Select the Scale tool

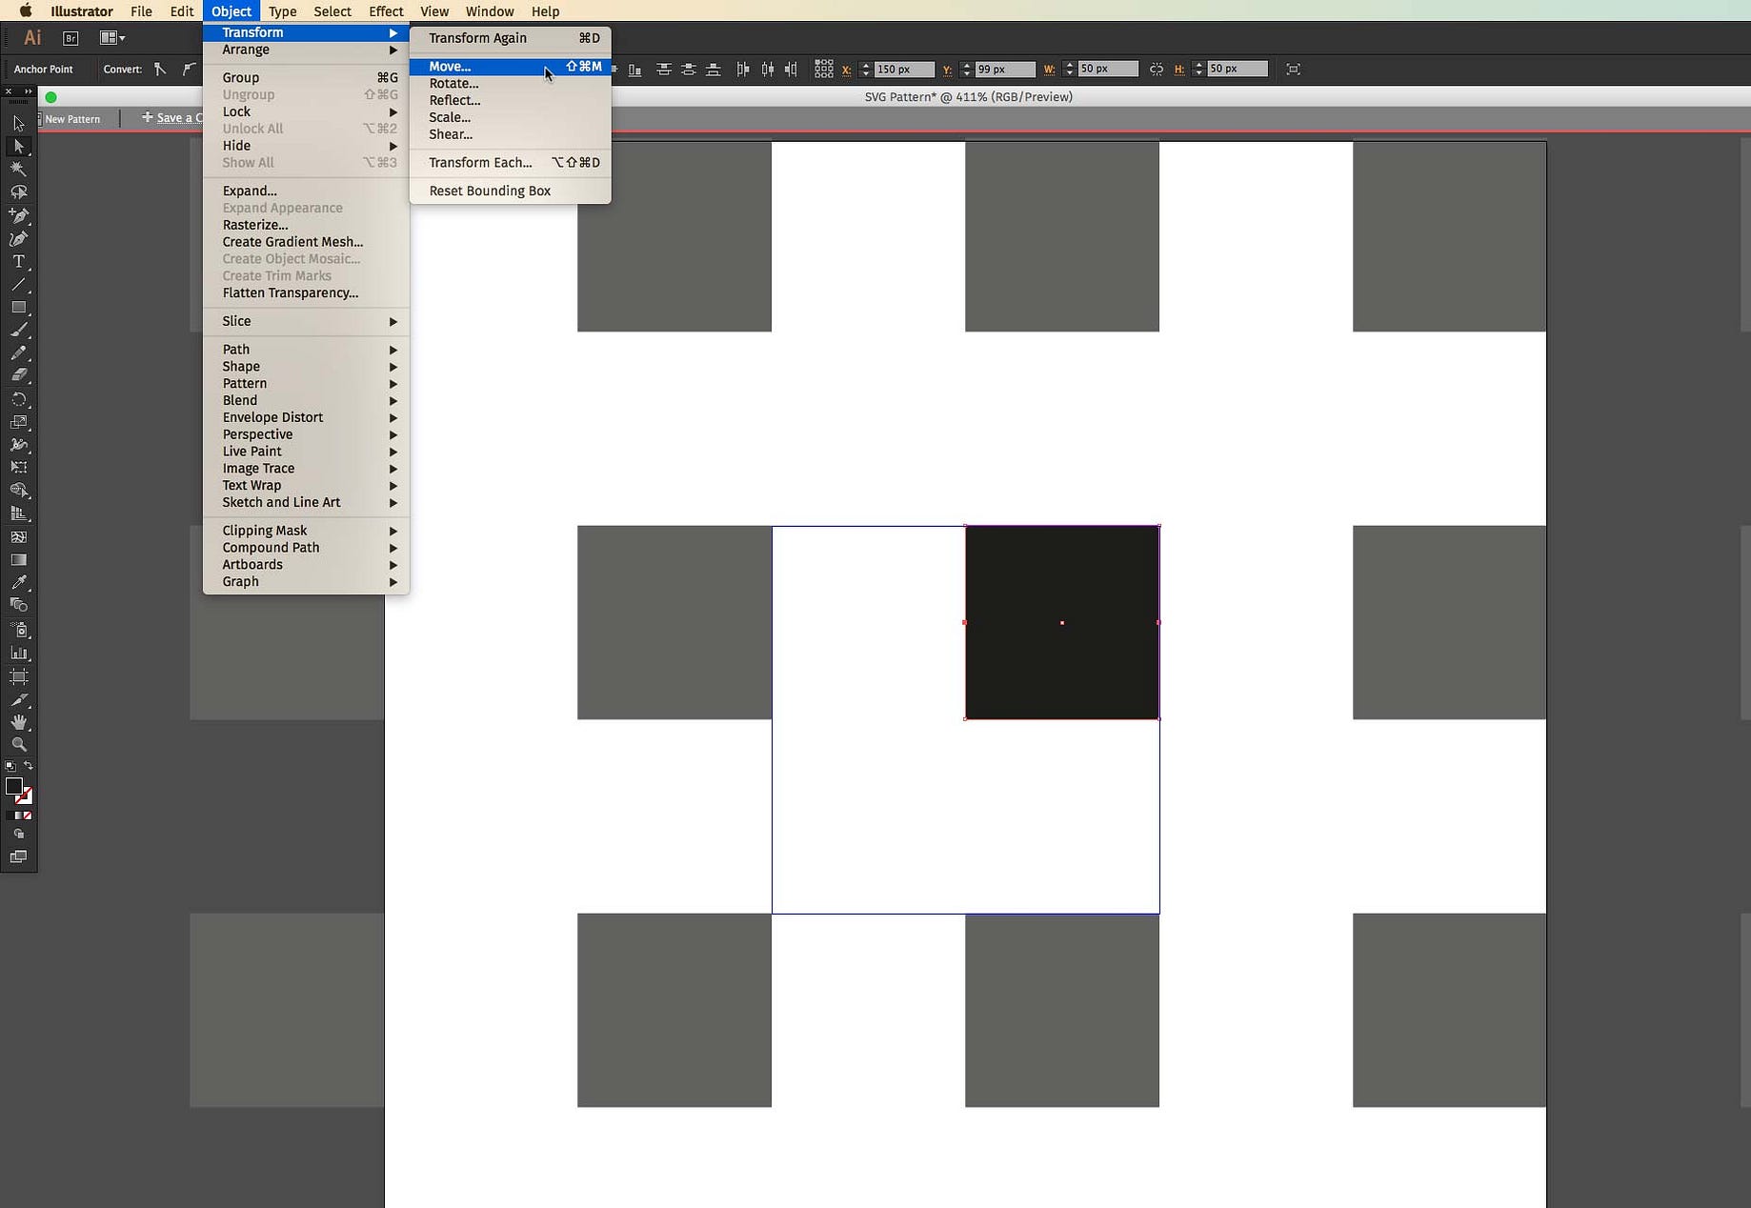(x=18, y=422)
